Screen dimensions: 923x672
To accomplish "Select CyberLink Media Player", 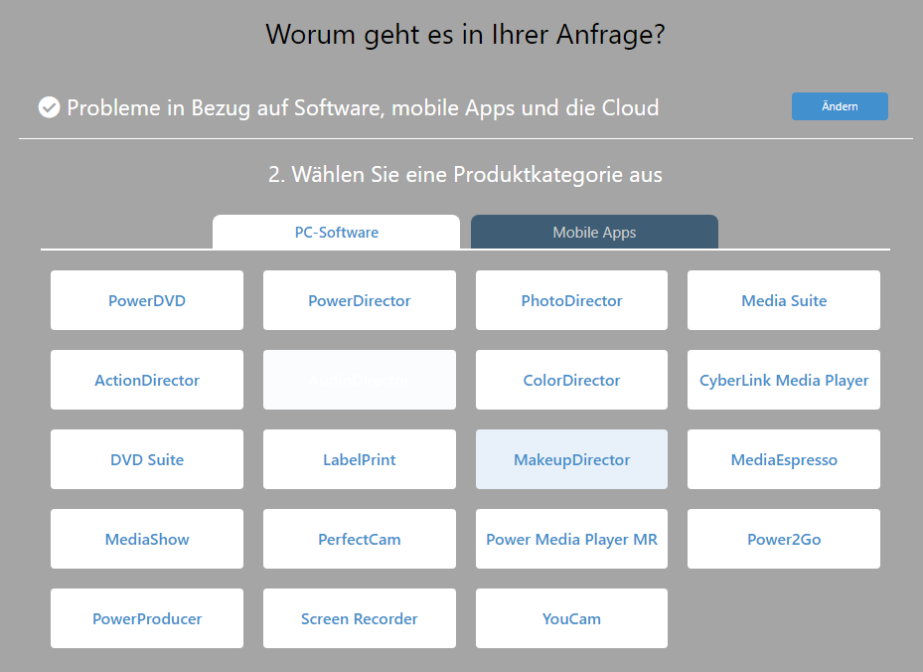I will pyautogui.click(x=784, y=380).
